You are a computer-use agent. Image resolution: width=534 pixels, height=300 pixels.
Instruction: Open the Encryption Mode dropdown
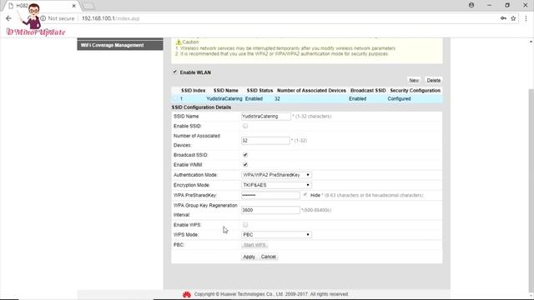click(276, 185)
